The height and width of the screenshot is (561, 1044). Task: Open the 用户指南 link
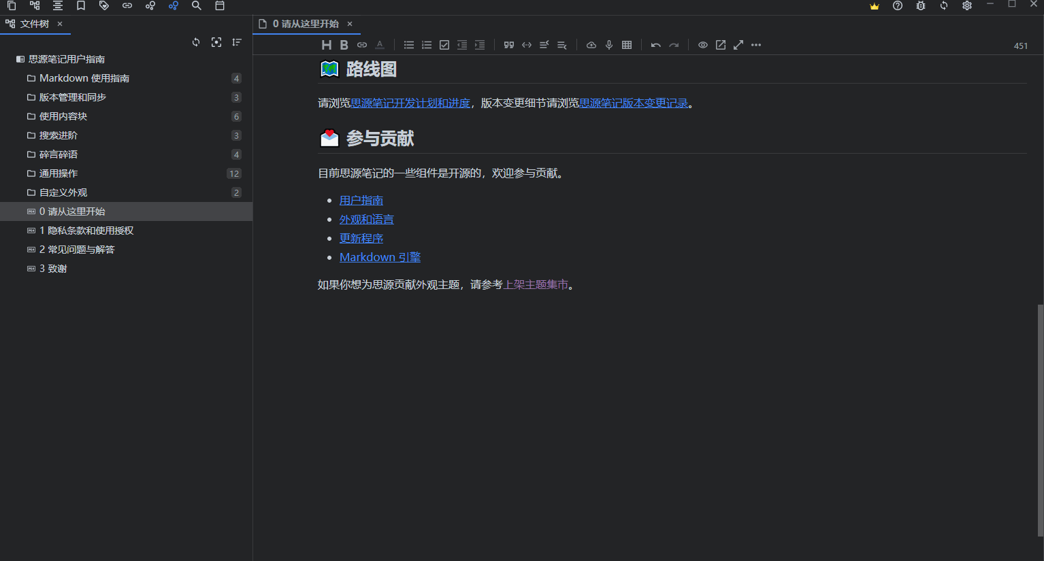(361, 200)
